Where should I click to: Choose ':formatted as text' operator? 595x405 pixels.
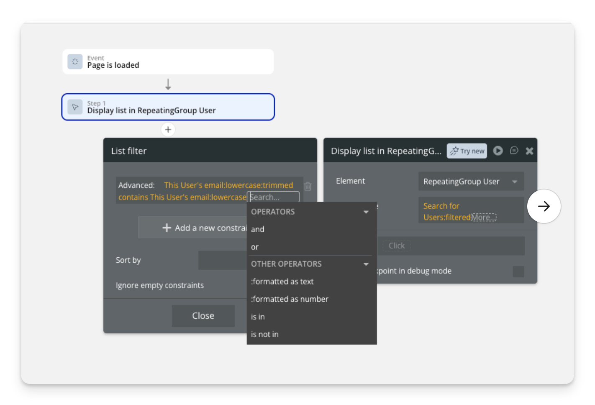(282, 282)
